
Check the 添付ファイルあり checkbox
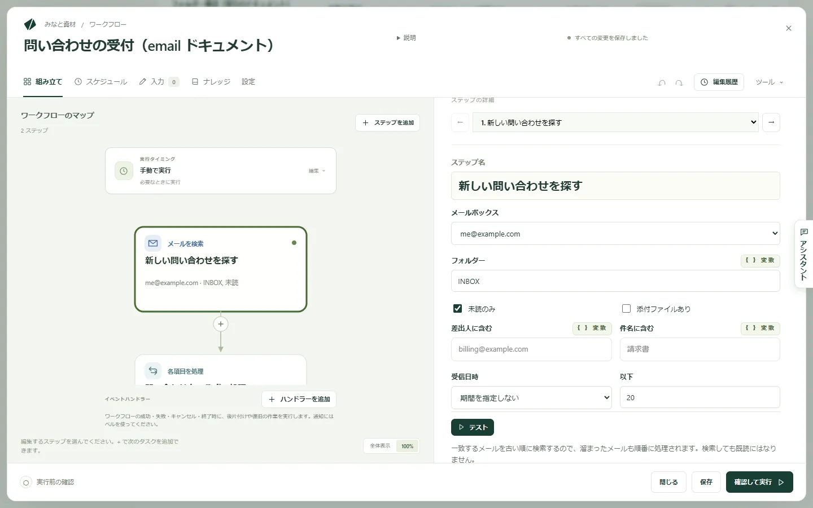pos(626,309)
